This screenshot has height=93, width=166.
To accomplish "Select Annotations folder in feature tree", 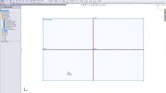I will click(6, 14).
